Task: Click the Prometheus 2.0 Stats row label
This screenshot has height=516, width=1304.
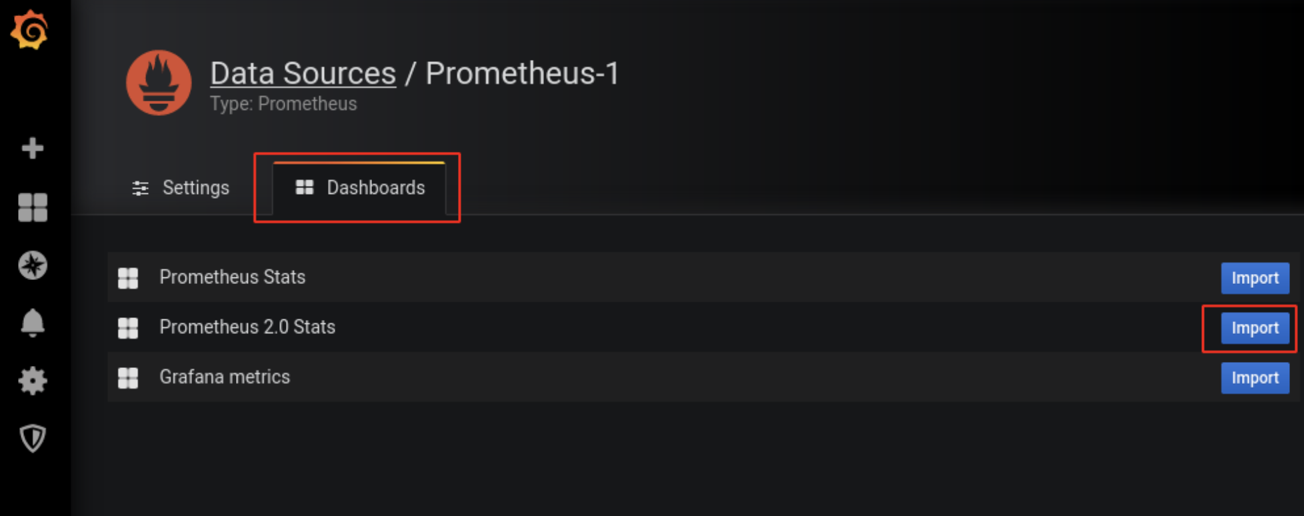Action: click(x=247, y=327)
